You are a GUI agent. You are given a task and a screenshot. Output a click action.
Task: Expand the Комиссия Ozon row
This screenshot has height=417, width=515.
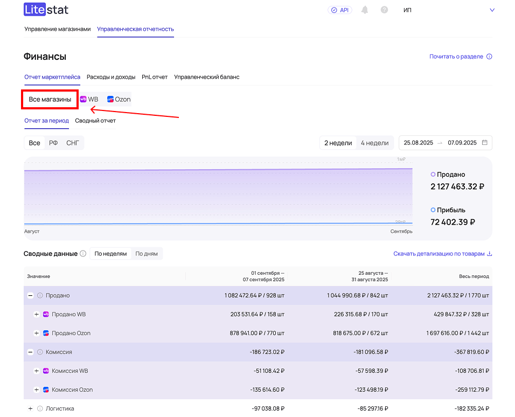[x=37, y=390]
